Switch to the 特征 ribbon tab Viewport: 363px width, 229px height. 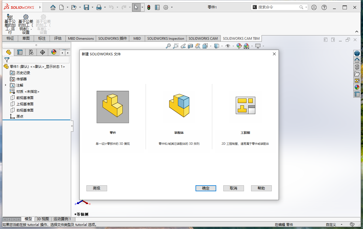pos(10,38)
